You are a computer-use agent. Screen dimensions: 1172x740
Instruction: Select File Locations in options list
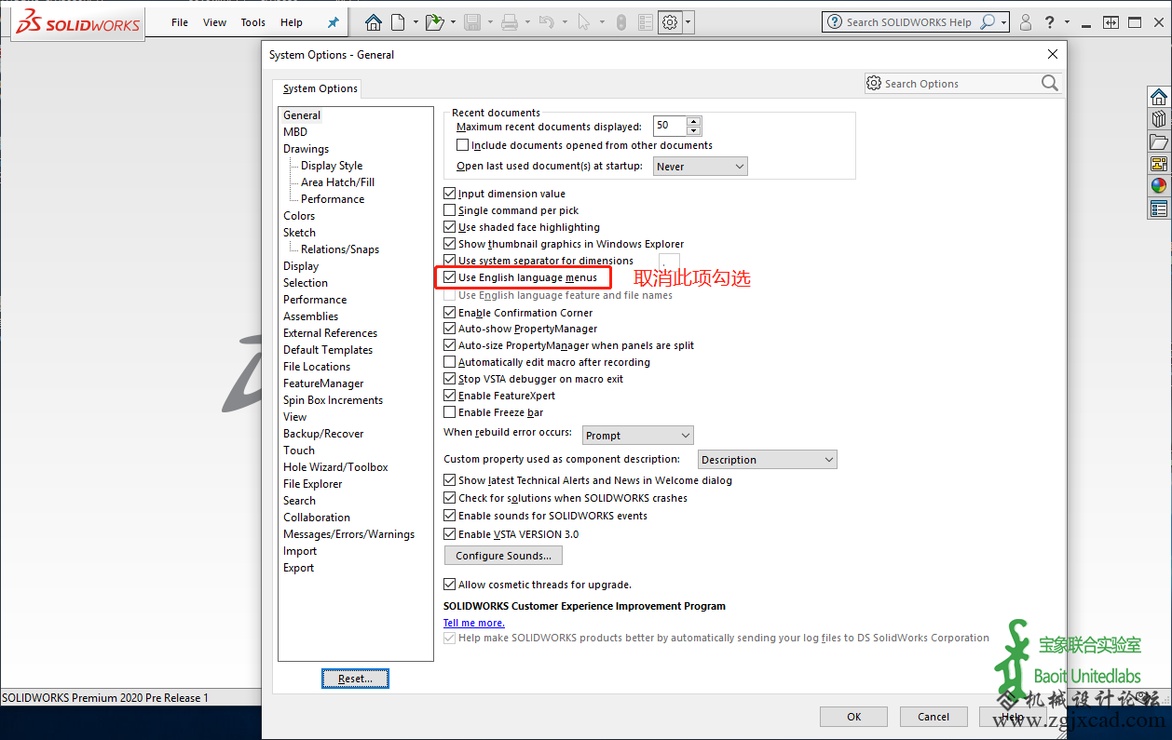coord(317,367)
